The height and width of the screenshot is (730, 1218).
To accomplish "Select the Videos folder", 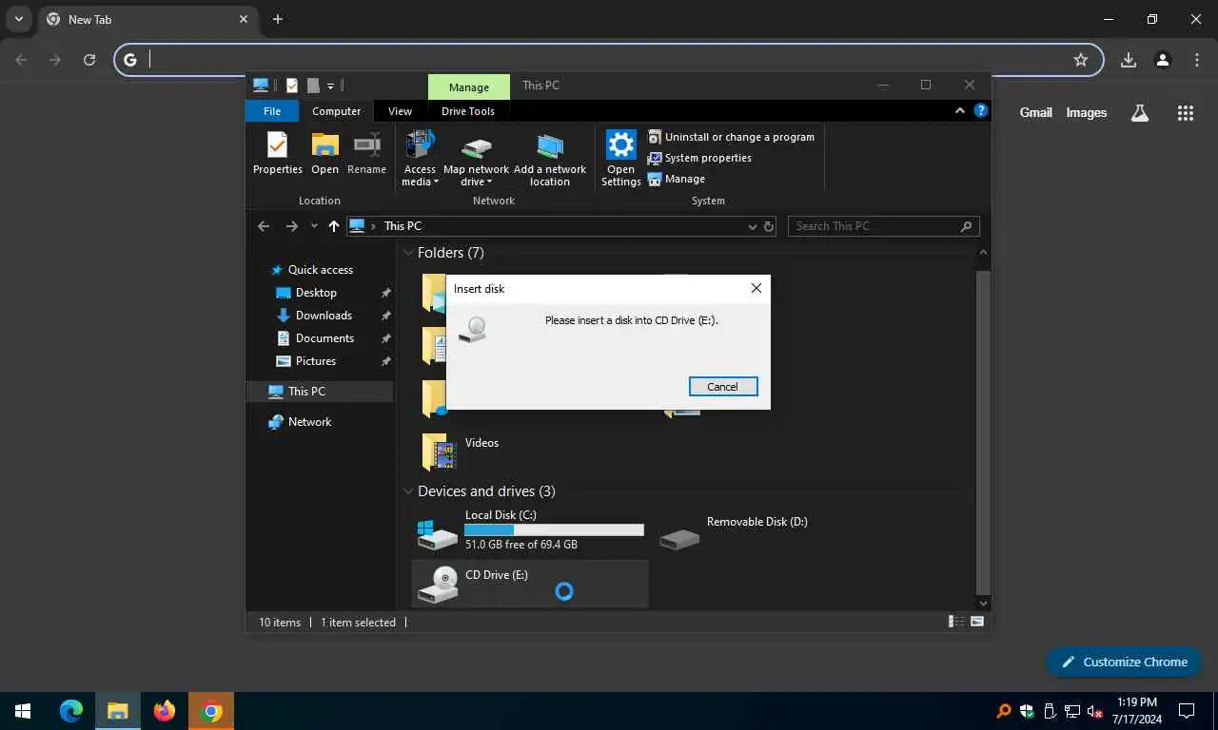I will (461, 452).
